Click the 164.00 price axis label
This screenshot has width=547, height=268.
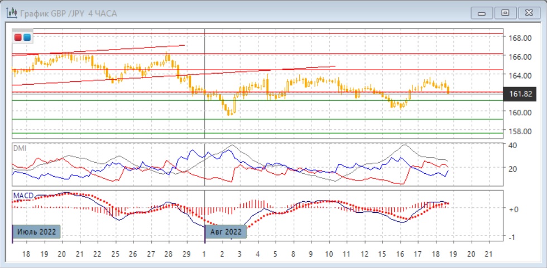[x=519, y=75]
